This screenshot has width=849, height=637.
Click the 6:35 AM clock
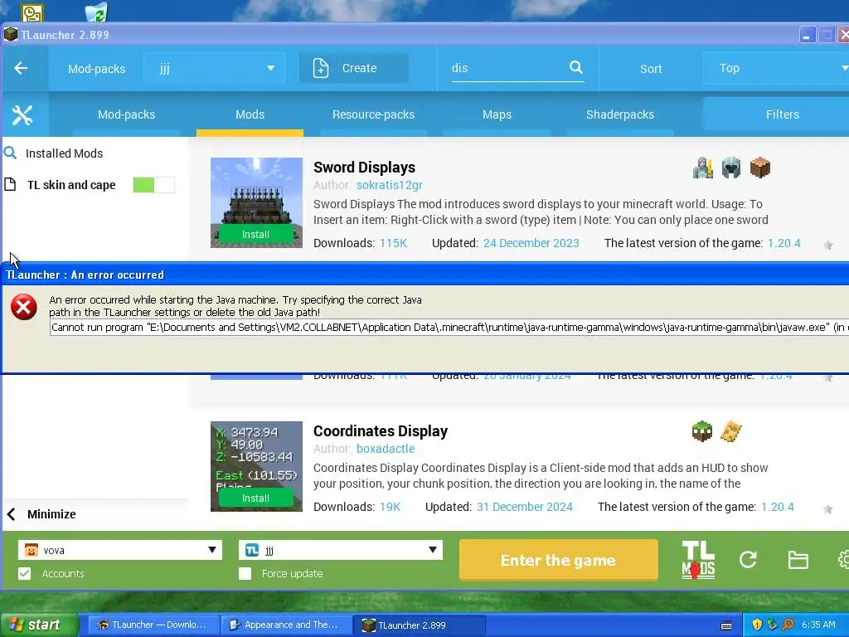[818, 625]
